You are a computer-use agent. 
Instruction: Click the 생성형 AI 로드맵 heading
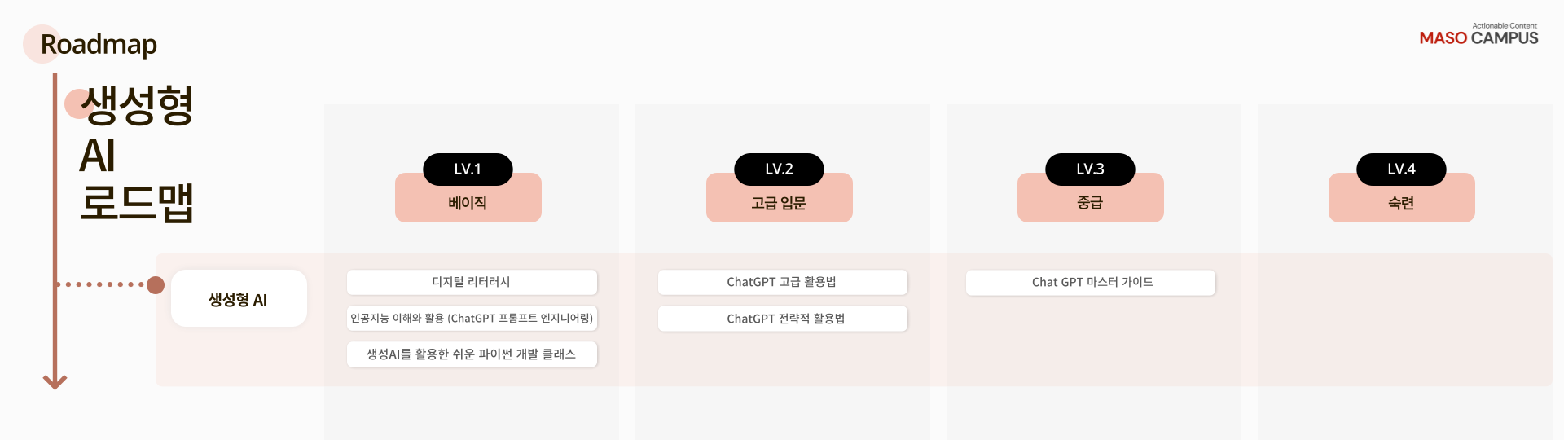(x=136, y=154)
